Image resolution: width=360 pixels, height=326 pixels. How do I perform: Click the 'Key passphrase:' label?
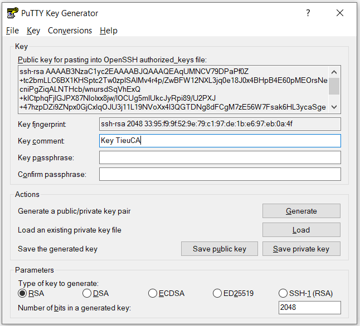[46, 158]
